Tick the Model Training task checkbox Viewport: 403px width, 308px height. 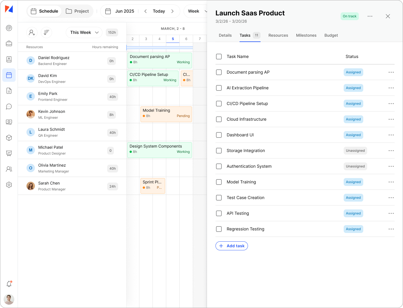[x=219, y=182]
